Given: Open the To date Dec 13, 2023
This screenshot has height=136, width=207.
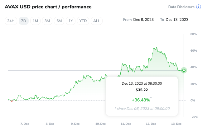Looking at the screenshot, I should point(177,20).
